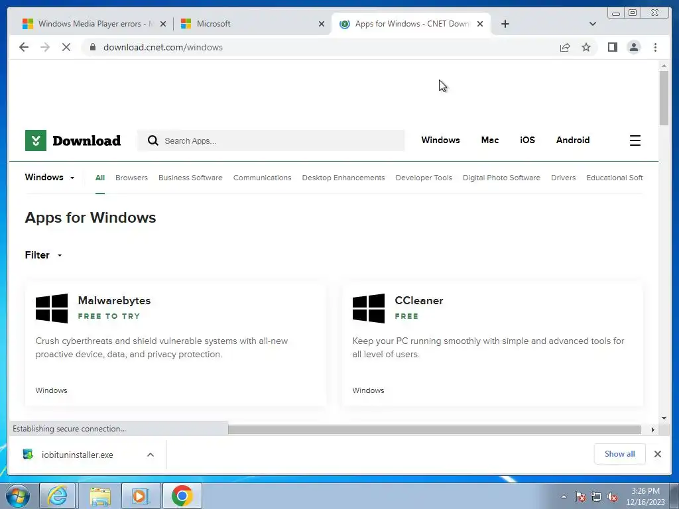Image resolution: width=679 pixels, height=509 pixels.
Task: Open Windows Explorer from the taskbar
Action: point(100,496)
